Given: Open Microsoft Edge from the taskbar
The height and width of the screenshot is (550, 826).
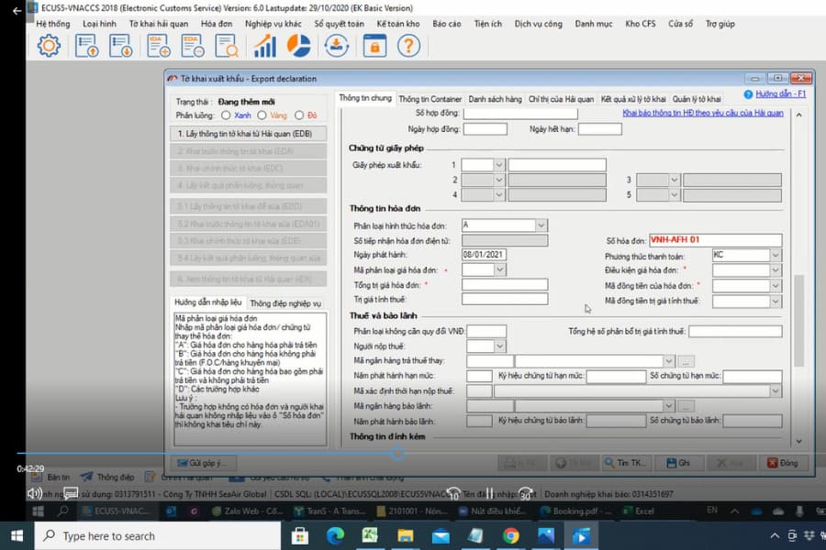Looking at the screenshot, I should [x=335, y=535].
